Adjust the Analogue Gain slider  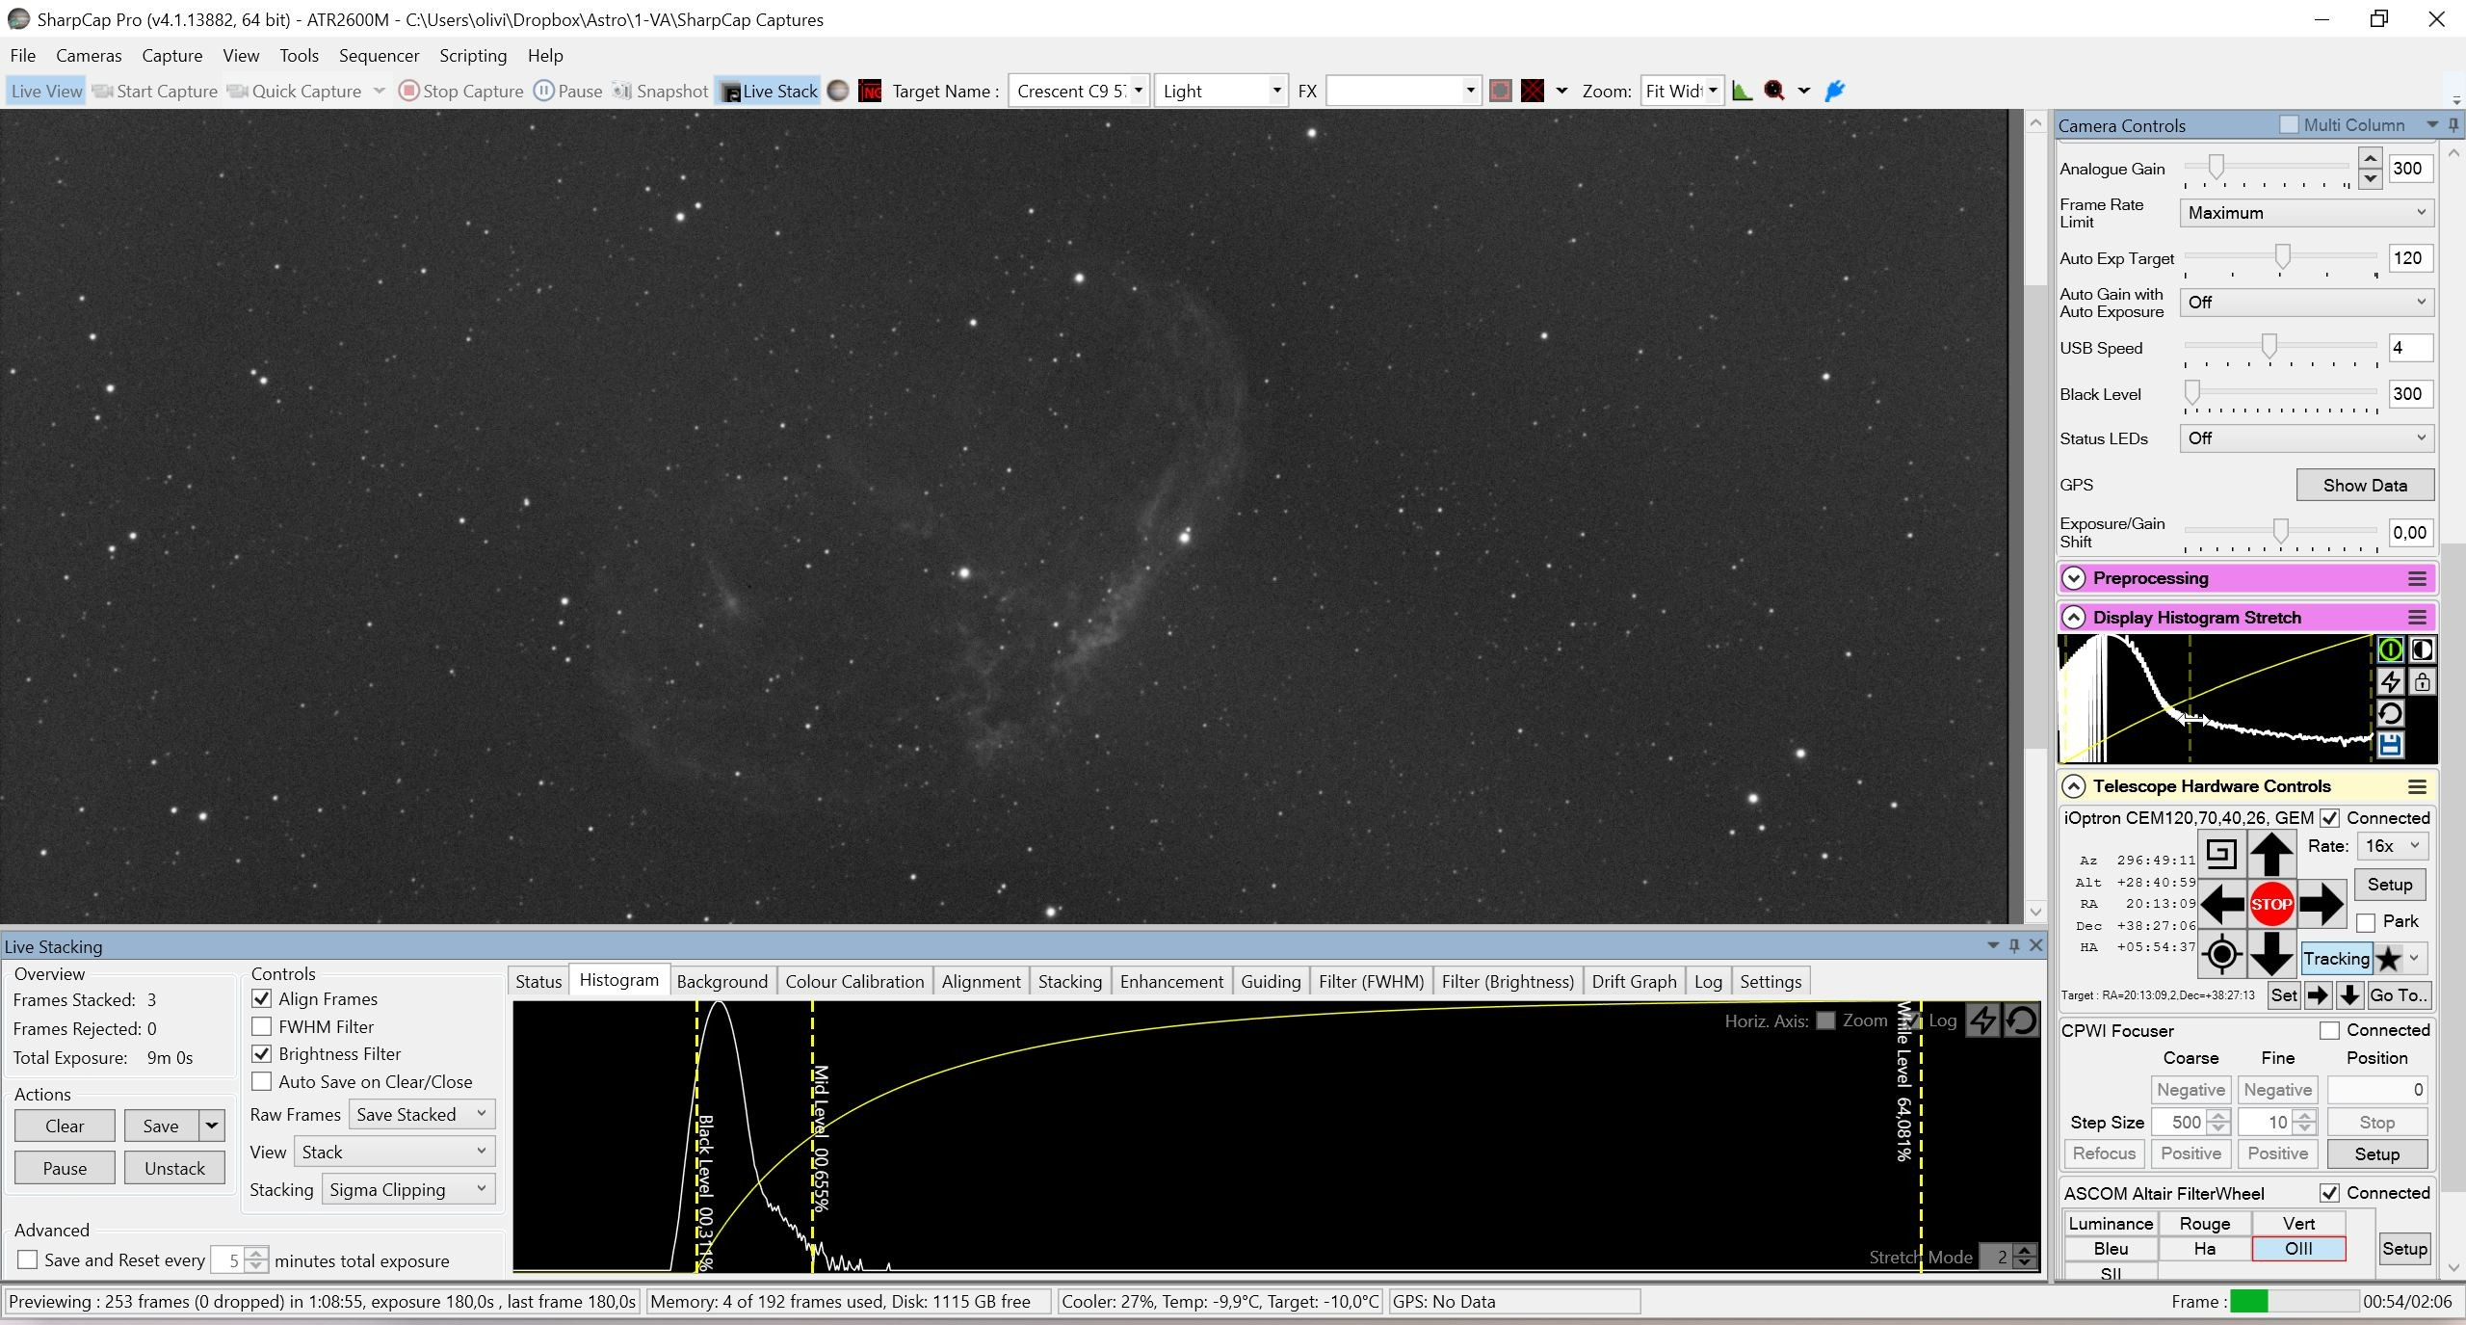[x=2216, y=168]
